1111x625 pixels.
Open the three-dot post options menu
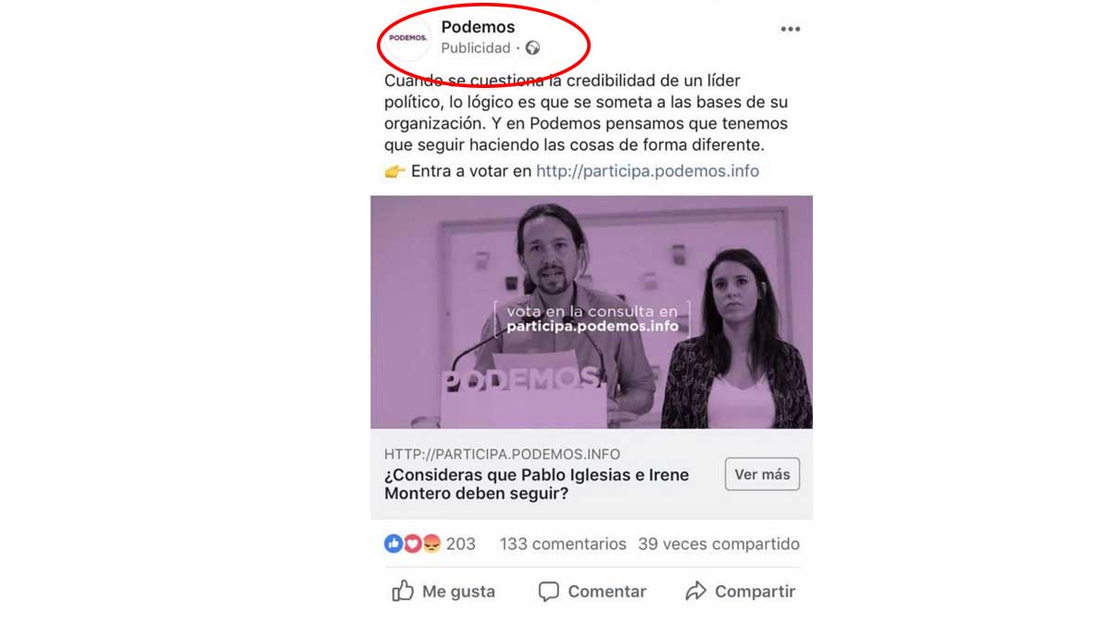click(790, 30)
